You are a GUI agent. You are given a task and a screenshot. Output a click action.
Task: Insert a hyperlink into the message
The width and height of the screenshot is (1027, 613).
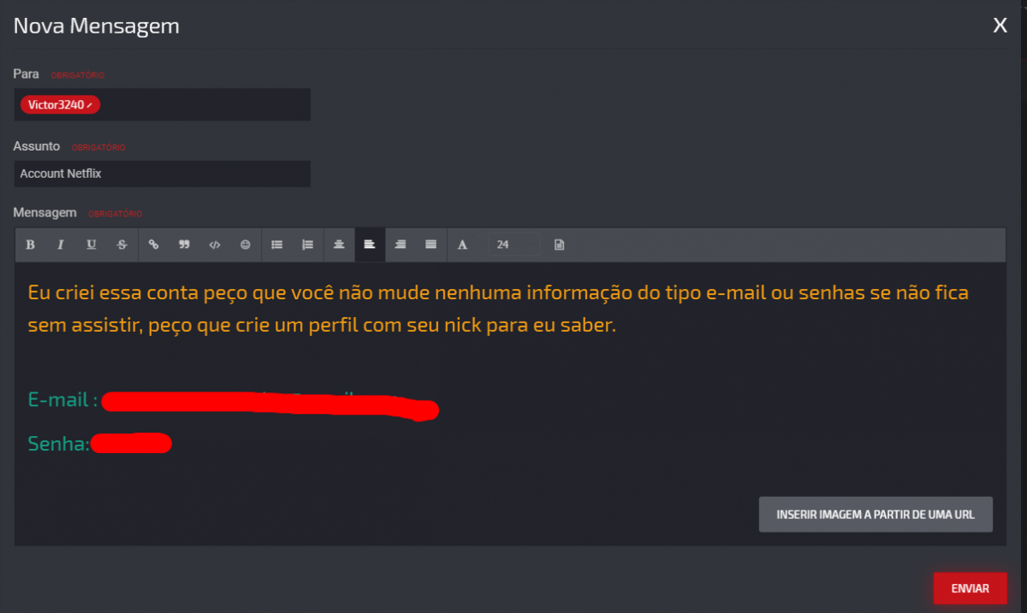point(154,245)
